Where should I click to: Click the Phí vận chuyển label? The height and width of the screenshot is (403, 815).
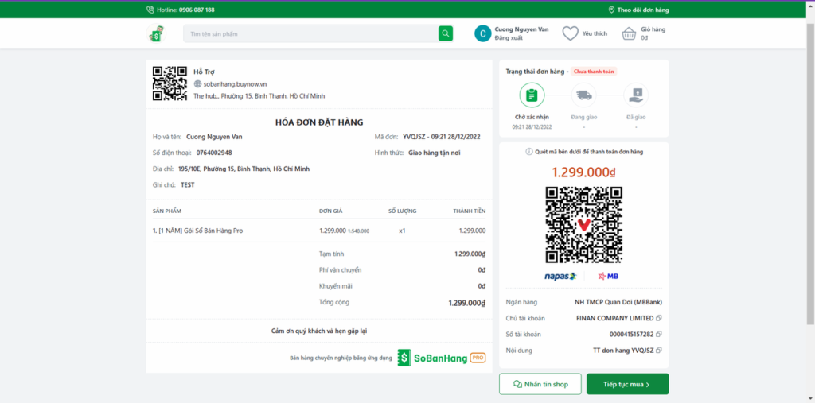341,270
